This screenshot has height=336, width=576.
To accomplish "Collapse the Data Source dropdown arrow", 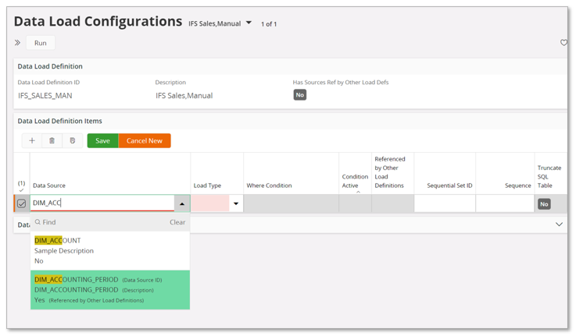I will [x=182, y=203].
